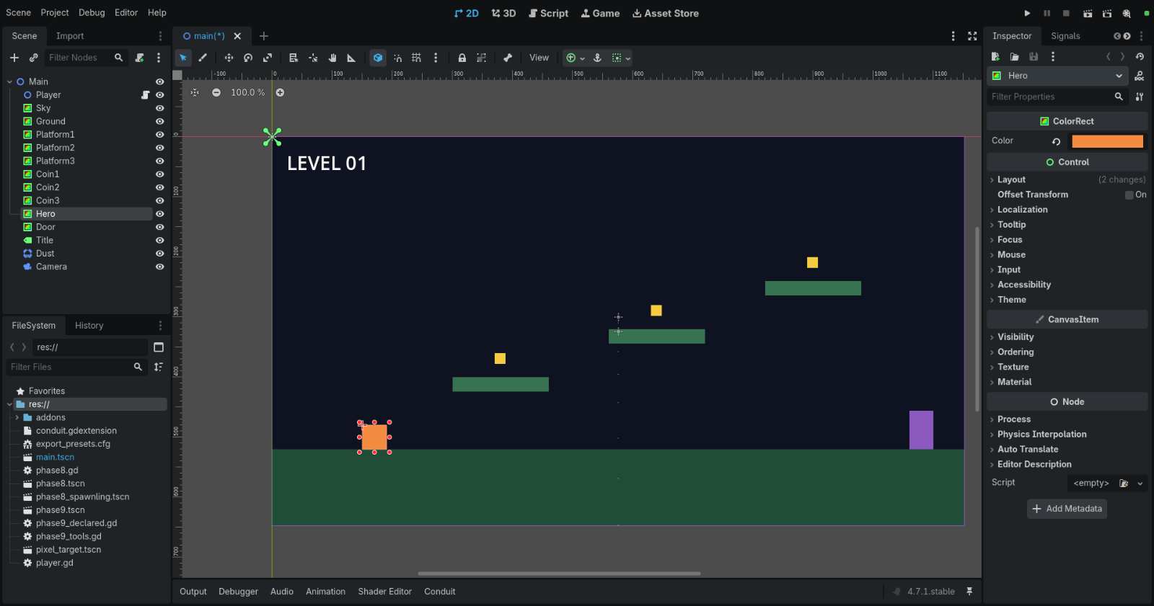Image resolution: width=1154 pixels, height=606 pixels.
Task: Toggle split mode in FileSystem dock
Action: pyautogui.click(x=159, y=347)
